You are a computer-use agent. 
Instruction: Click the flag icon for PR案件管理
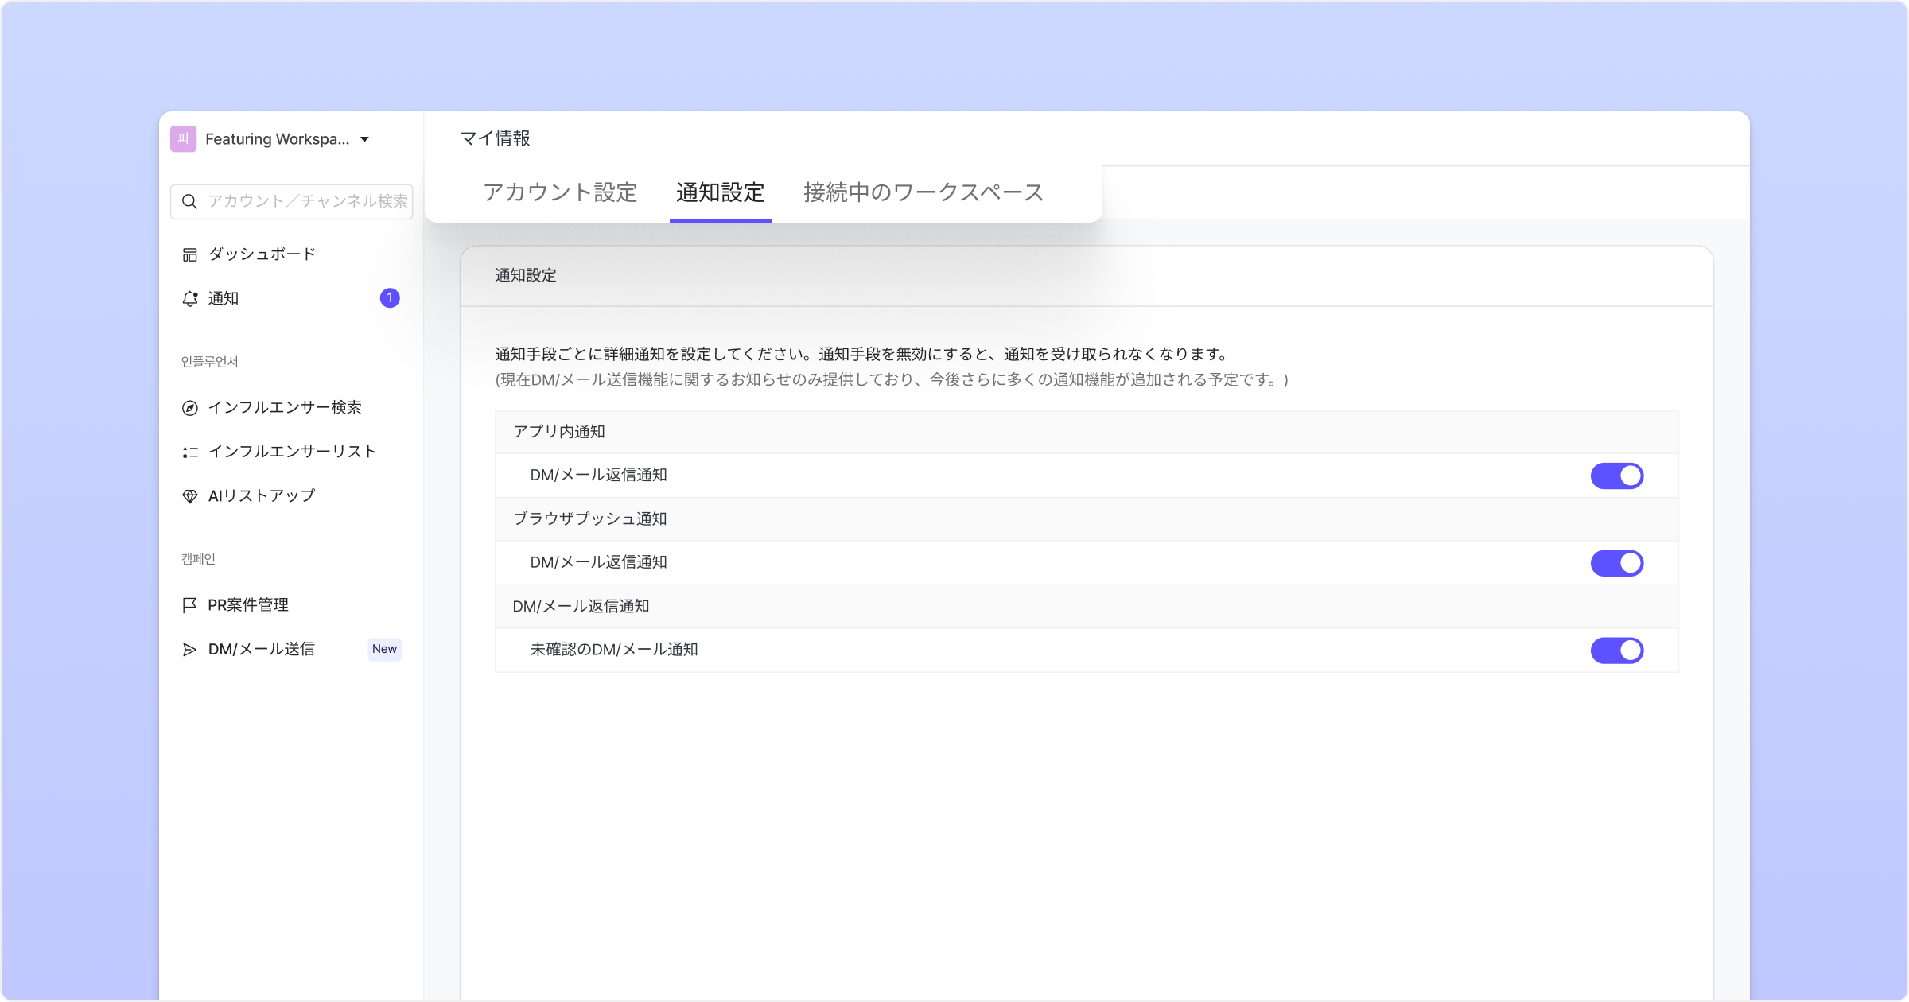189,605
